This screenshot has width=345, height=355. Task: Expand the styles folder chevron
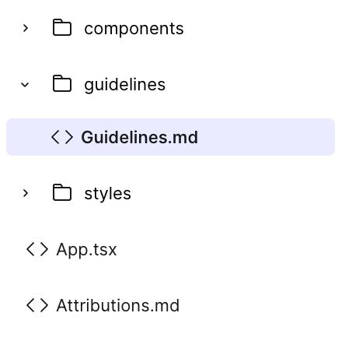26,193
